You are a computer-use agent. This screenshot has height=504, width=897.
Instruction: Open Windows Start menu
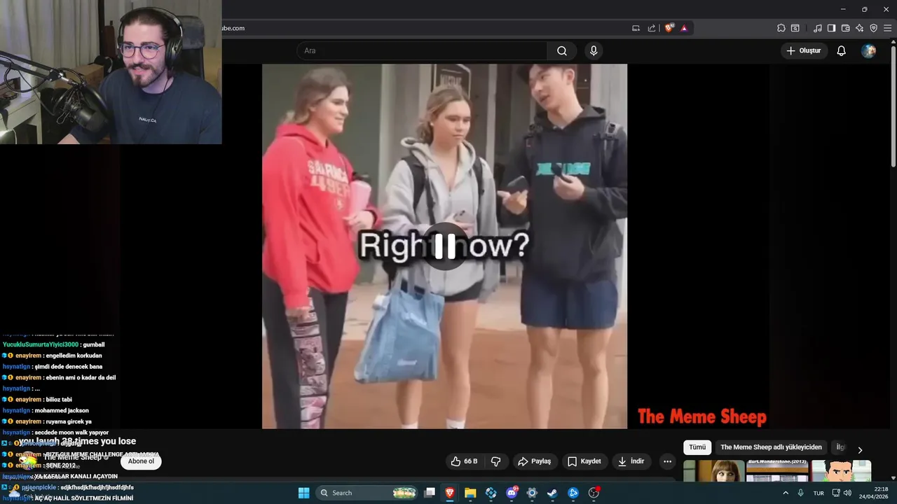[x=303, y=493]
